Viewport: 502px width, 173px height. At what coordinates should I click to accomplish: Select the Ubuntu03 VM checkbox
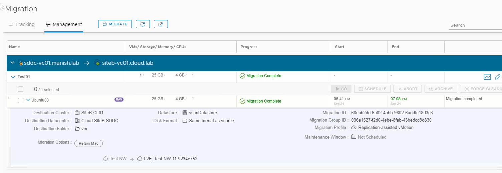click(x=21, y=100)
